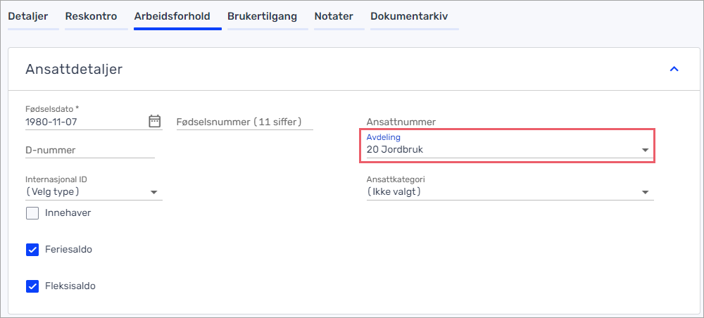Uncheck the Feriesaldo checkbox
Viewport: 704px width, 318px height.
pos(32,250)
